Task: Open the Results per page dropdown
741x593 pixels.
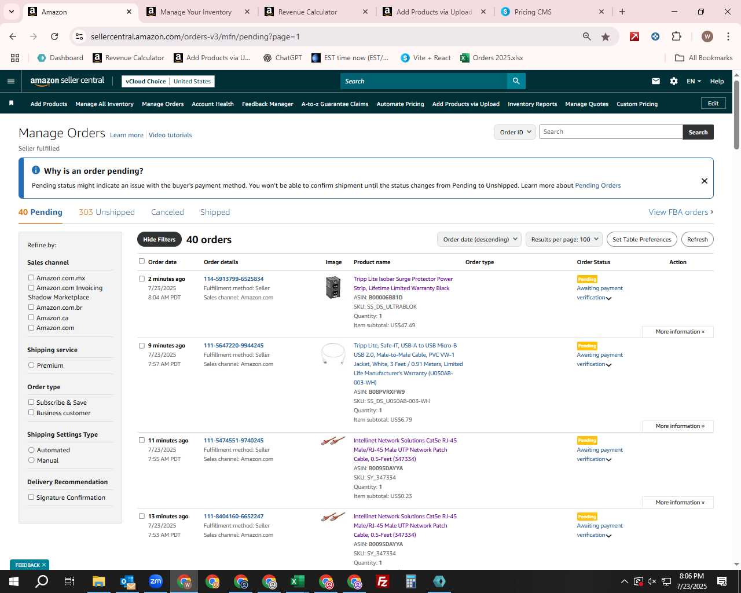Action: (x=564, y=239)
